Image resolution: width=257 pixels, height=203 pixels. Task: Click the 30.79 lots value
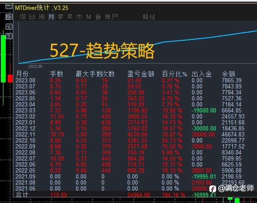(57, 135)
